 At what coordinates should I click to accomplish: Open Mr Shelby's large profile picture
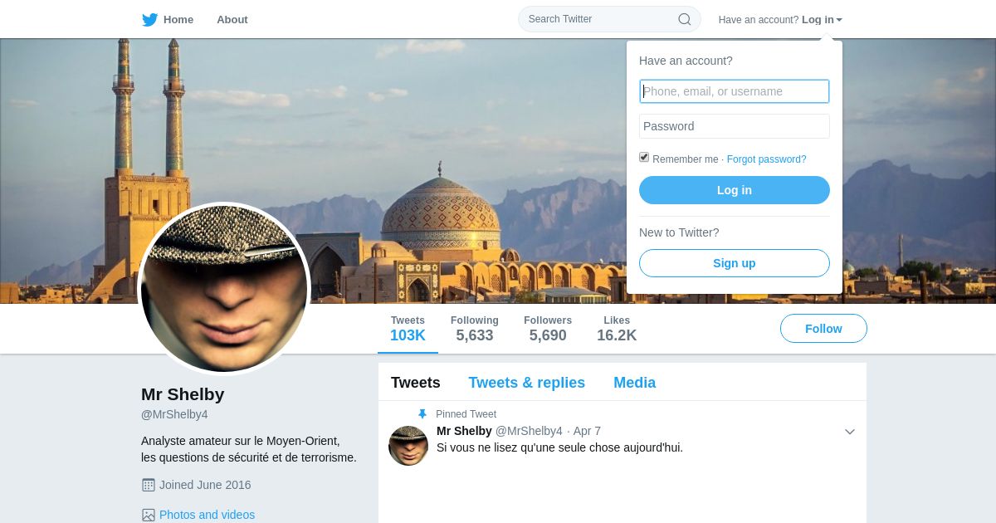(x=224, y=289)
